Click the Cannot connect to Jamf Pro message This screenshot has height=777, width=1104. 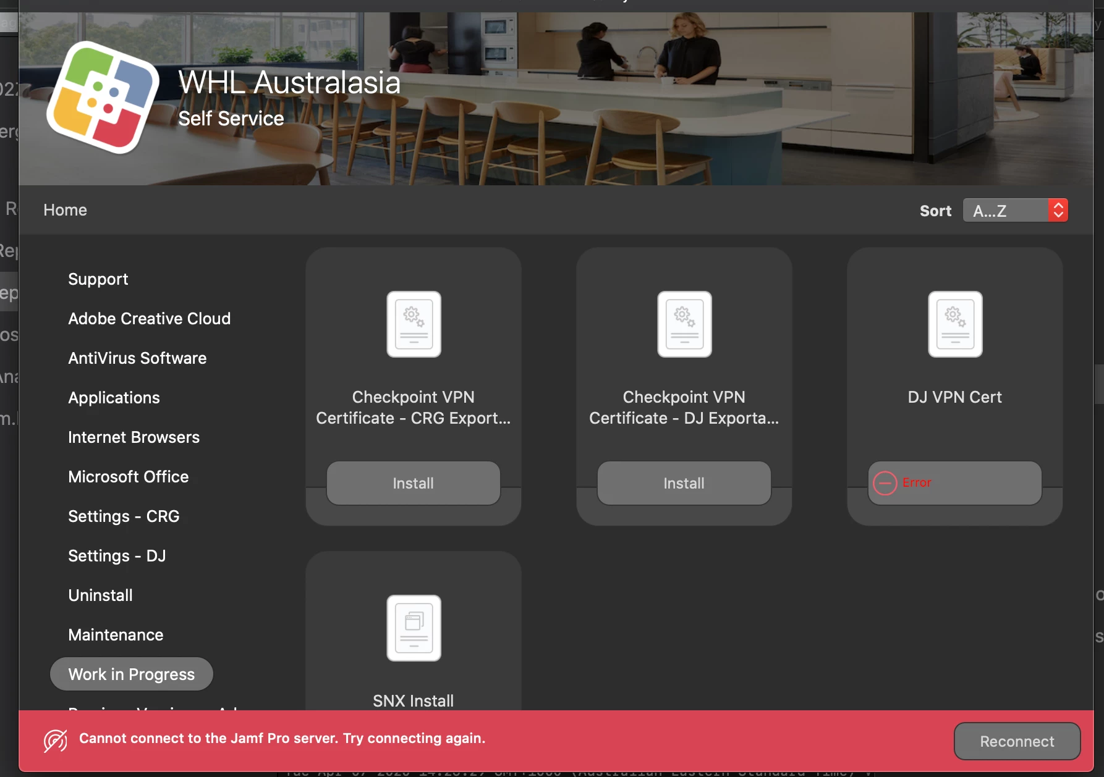pos(282,739)
